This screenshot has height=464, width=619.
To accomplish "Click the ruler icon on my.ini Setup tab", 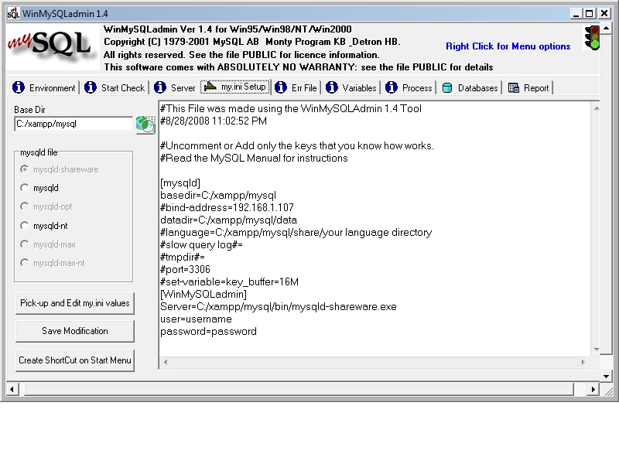I will coord(210,86).
